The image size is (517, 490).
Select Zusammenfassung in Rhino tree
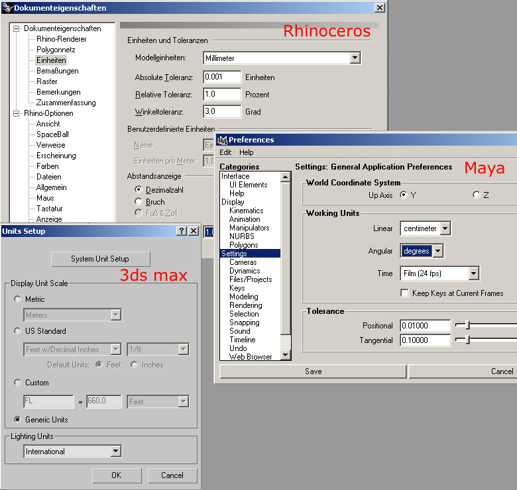(x=66, y=103)
